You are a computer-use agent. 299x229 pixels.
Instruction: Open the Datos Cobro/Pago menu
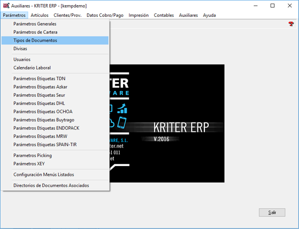(105, 15)
